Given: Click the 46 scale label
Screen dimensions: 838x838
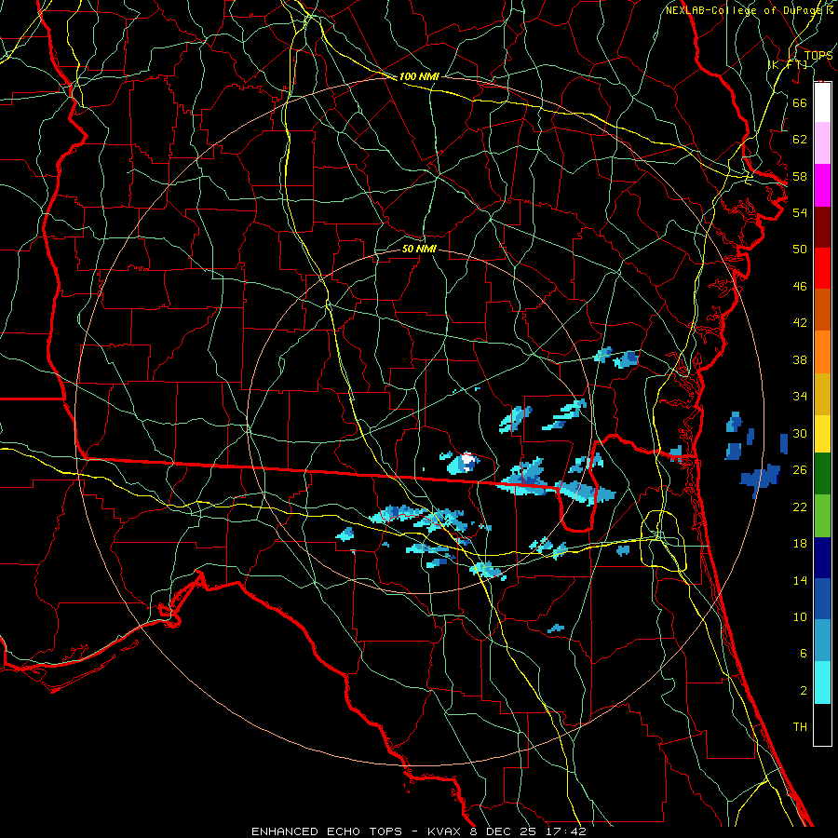Looking at the screenshot, I should pyautogui.click(x=800, y=287).
